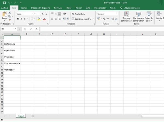
Task: Add a new sheet with plus icon
Action: (32, 116)
